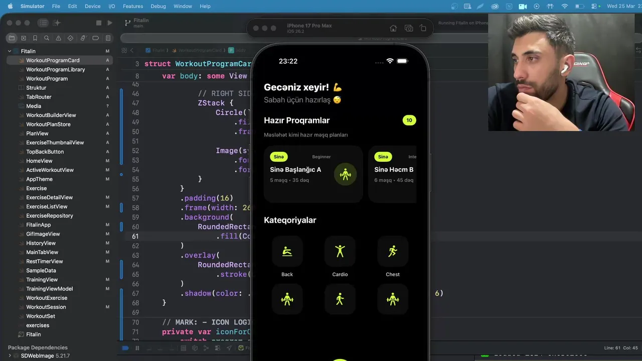Stop the running Xcode build
642x361 pixels.
(98, 23)
